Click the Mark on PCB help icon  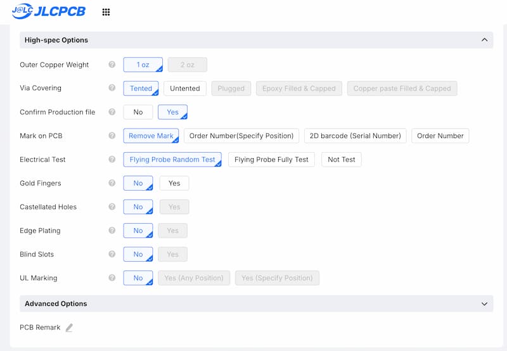112,136
